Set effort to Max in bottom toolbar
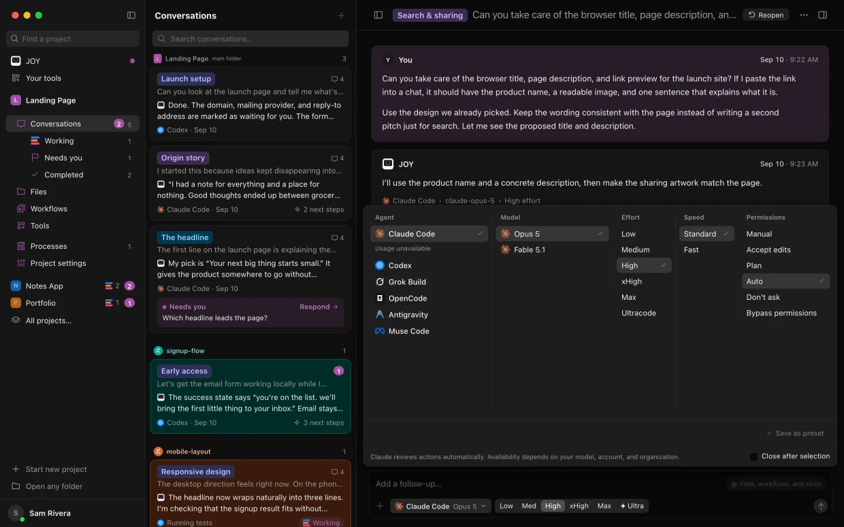 [604, 506]
